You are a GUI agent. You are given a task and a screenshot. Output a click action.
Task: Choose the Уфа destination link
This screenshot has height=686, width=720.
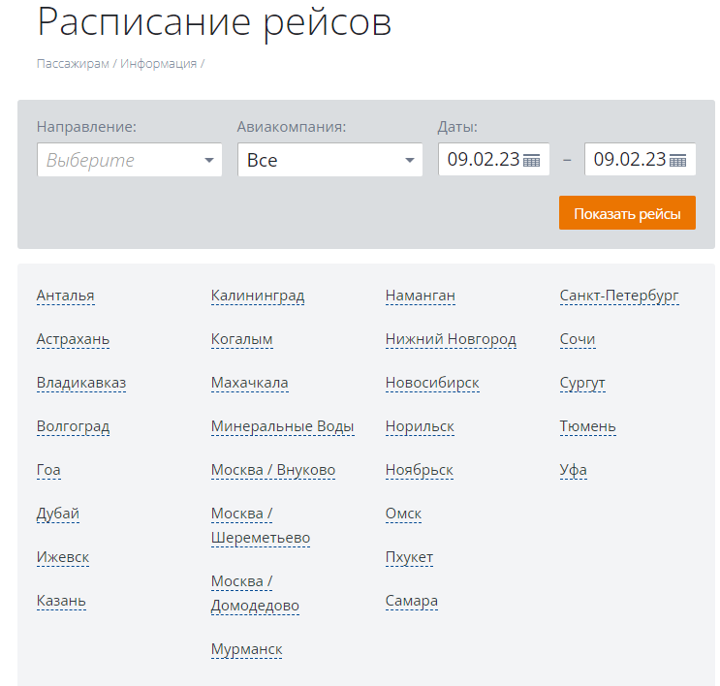coord(574,470)
